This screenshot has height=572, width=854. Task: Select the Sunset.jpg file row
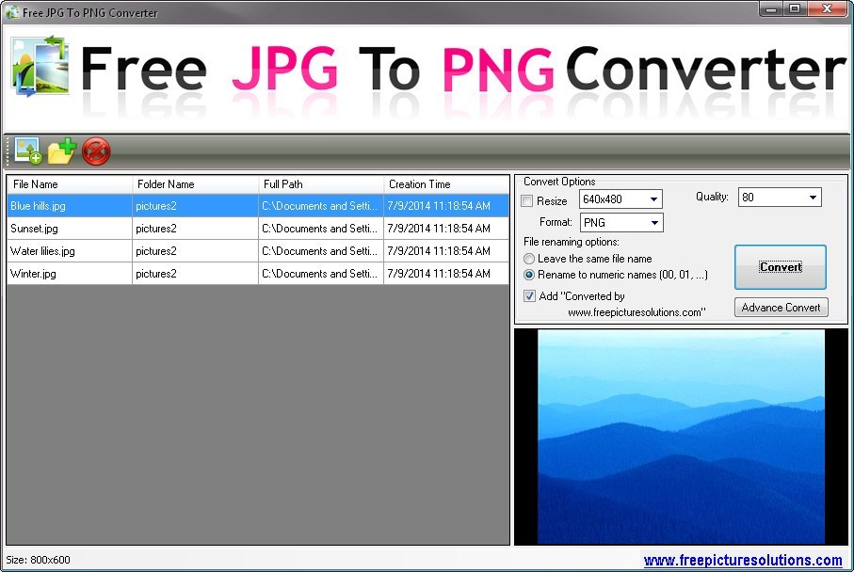tap(258, 229)
